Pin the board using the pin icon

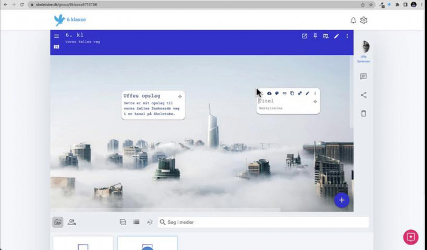click(x=315, y=36)
